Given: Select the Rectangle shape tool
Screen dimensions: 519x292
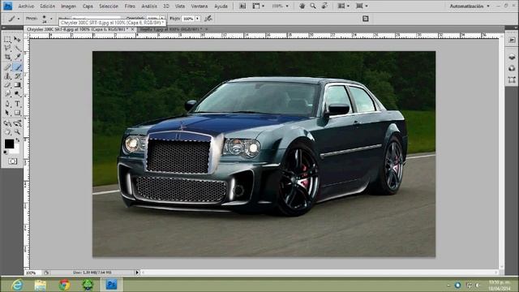Looking at the screenshot, I should pos(17,113).
